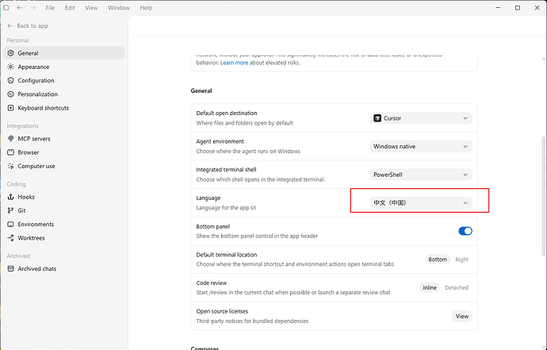Click the Archived chats box icon
The height and width of the screenshot is (350, 547).
click(x=11, y=268)
